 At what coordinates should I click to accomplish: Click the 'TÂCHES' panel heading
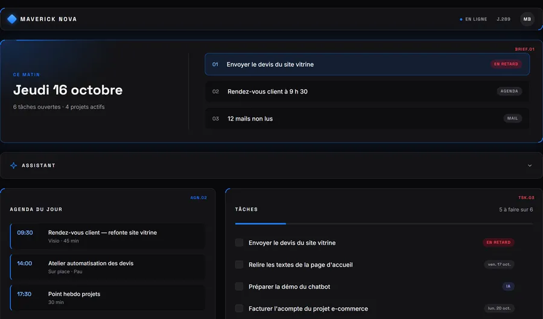(246, 209)
